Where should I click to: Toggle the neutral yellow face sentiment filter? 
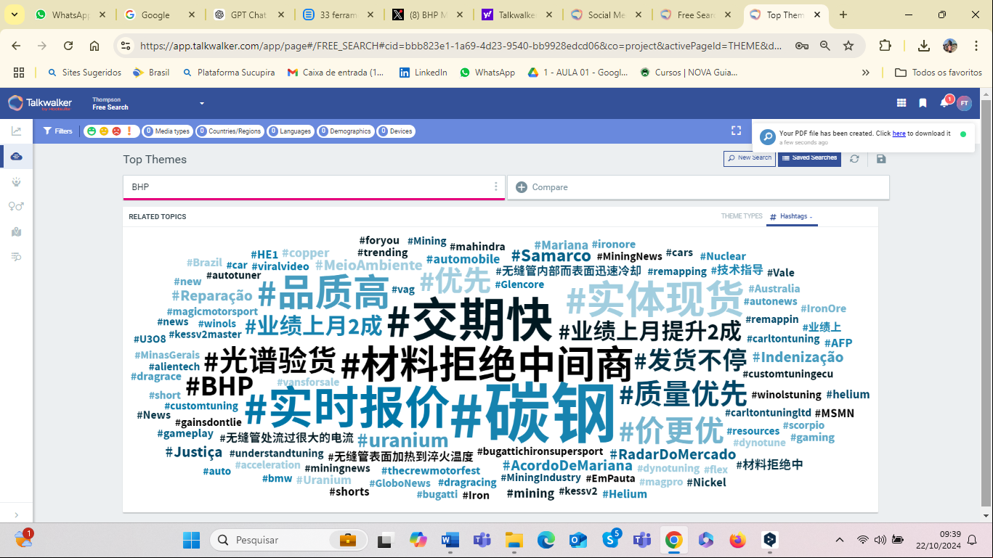click(x=104, y=131)
